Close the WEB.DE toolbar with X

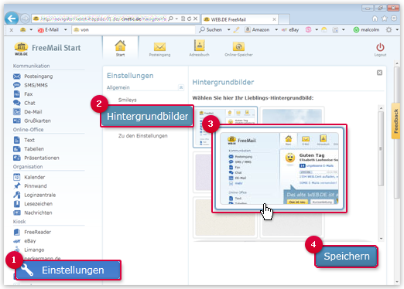coord(11,30)
